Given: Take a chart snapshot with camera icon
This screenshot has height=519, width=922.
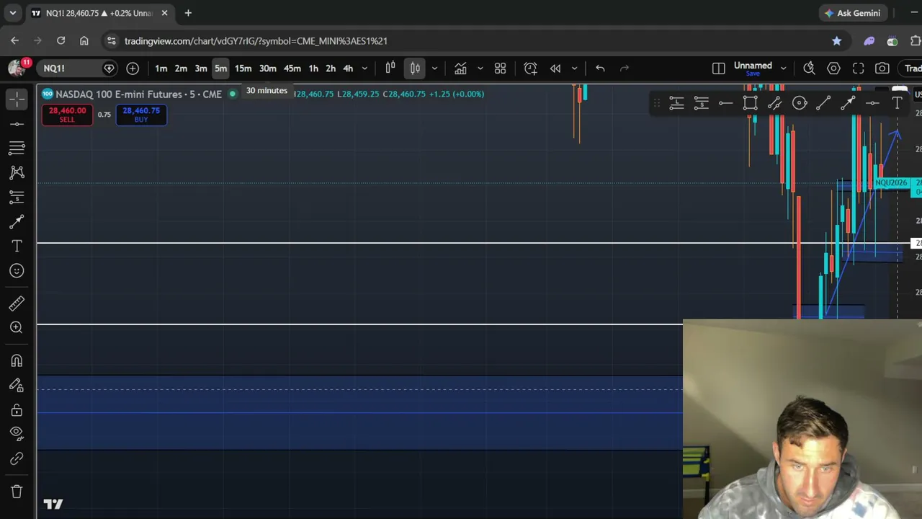Looking at the screenshot, I should [x=882, y=68].
